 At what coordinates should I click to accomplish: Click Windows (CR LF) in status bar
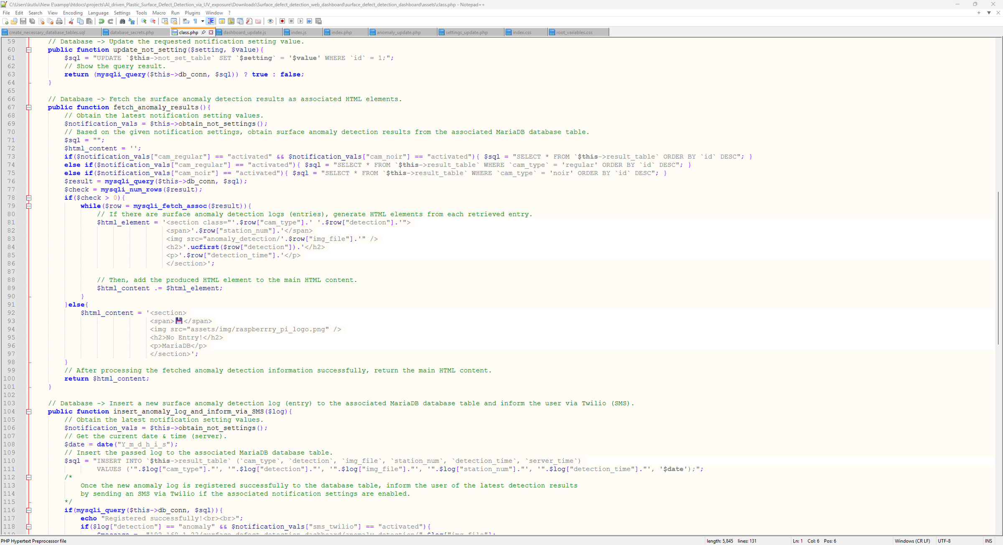pyautogui.click(x=912, y=541)
